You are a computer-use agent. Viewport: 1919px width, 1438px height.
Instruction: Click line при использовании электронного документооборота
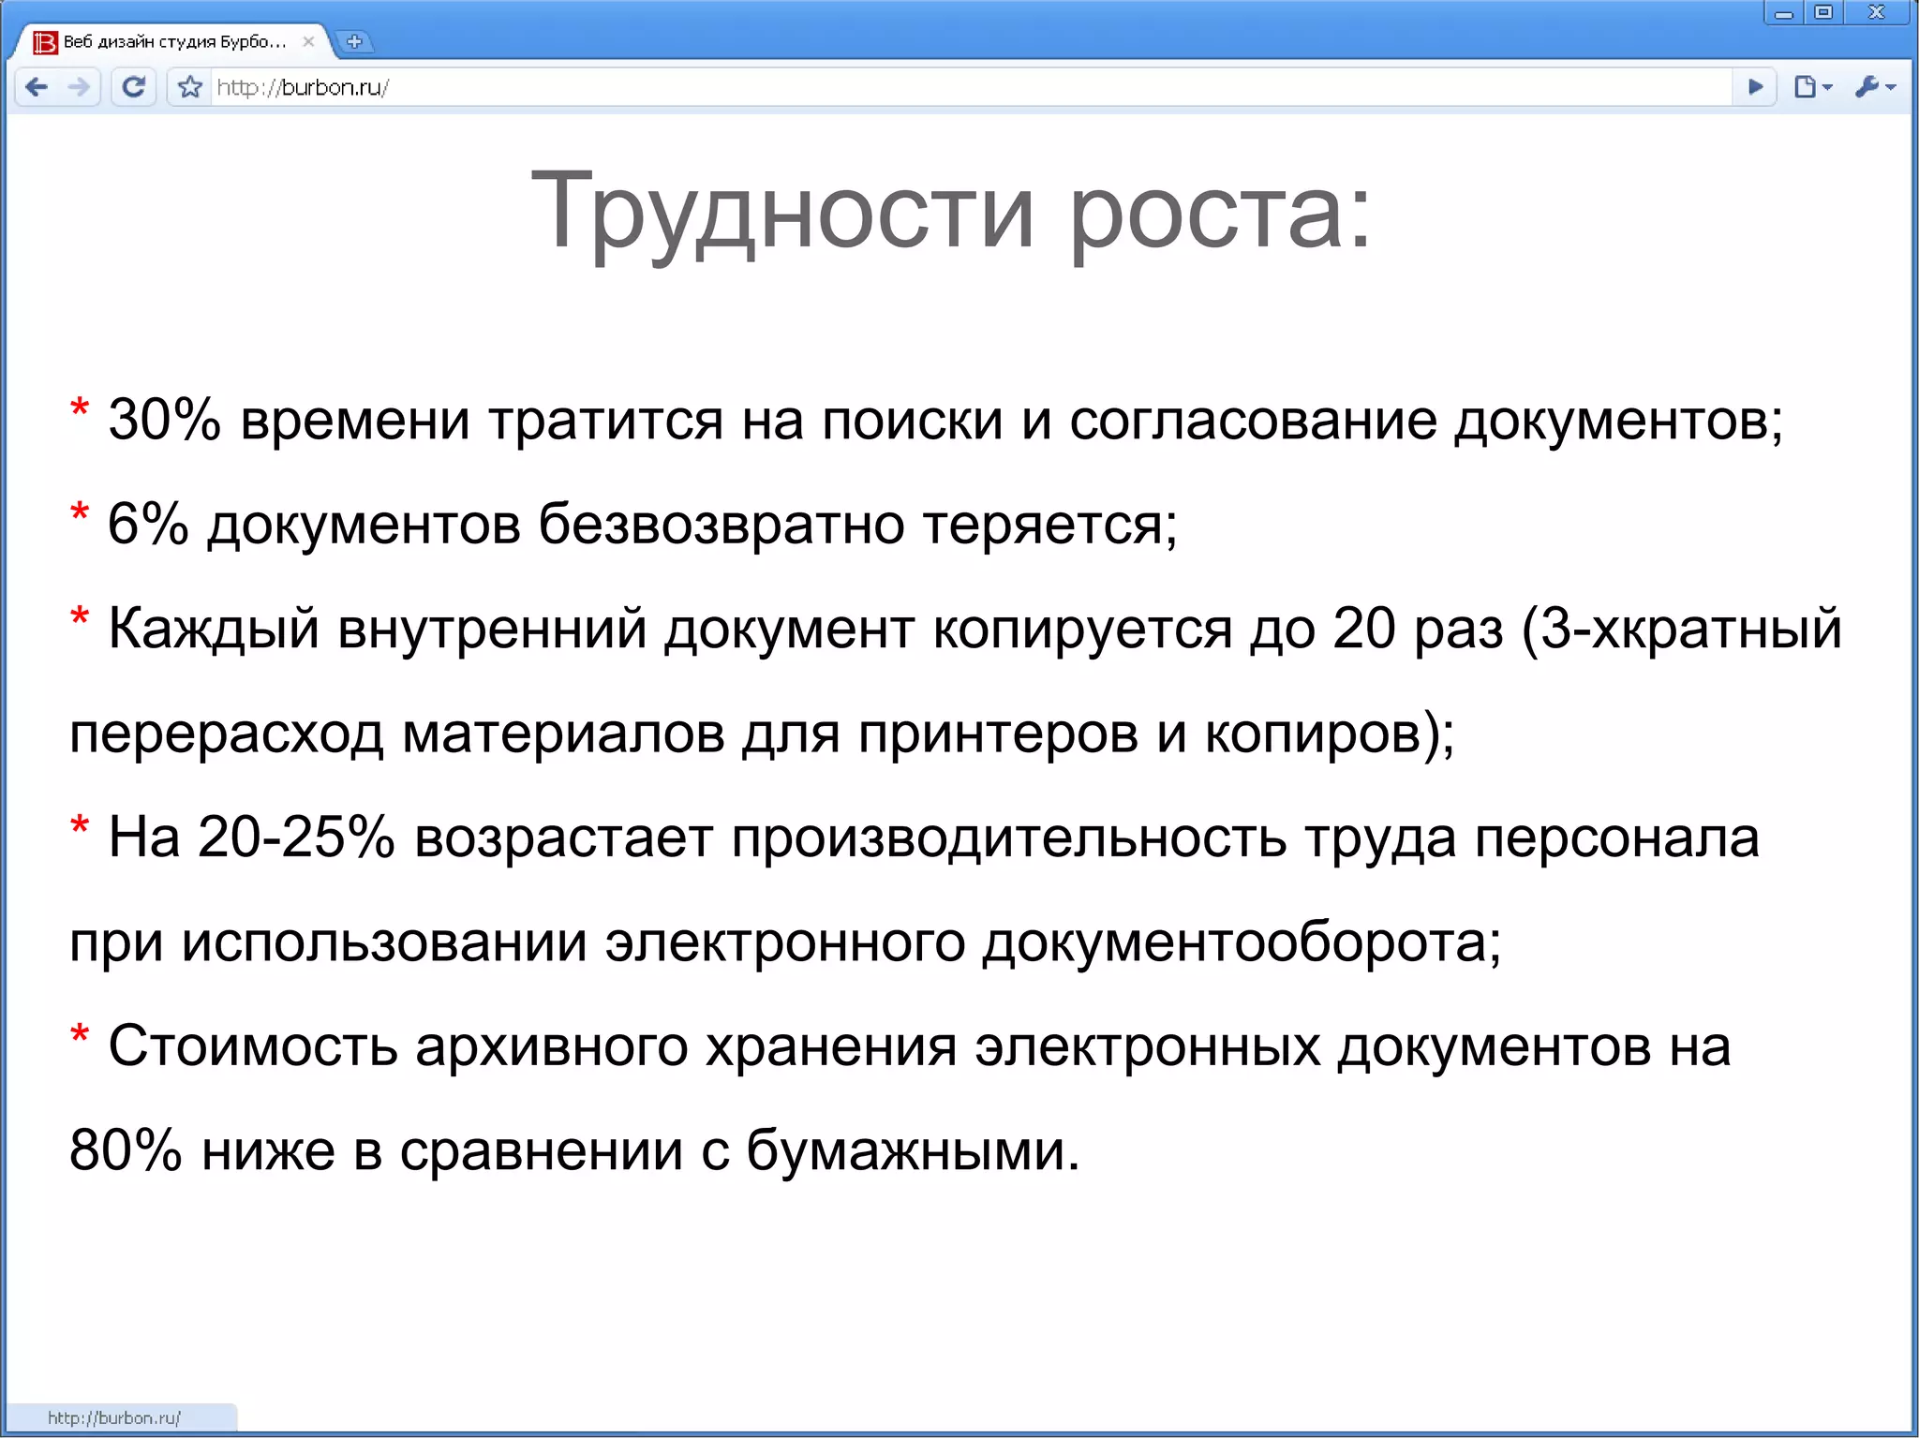[x=785, y=941]
